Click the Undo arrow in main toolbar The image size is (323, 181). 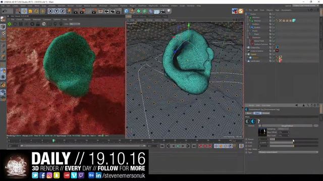coord(5,11)
